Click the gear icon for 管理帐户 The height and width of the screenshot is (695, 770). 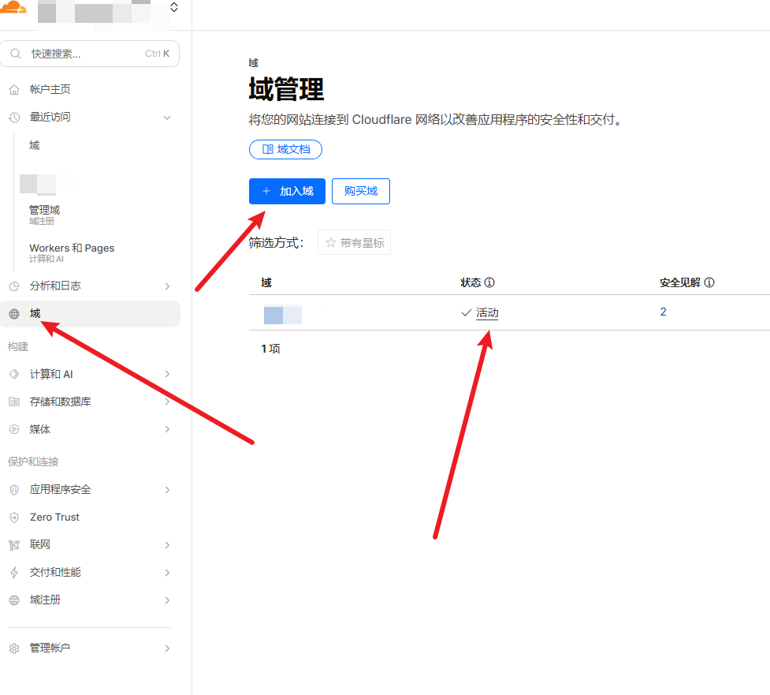click(14, 648)
